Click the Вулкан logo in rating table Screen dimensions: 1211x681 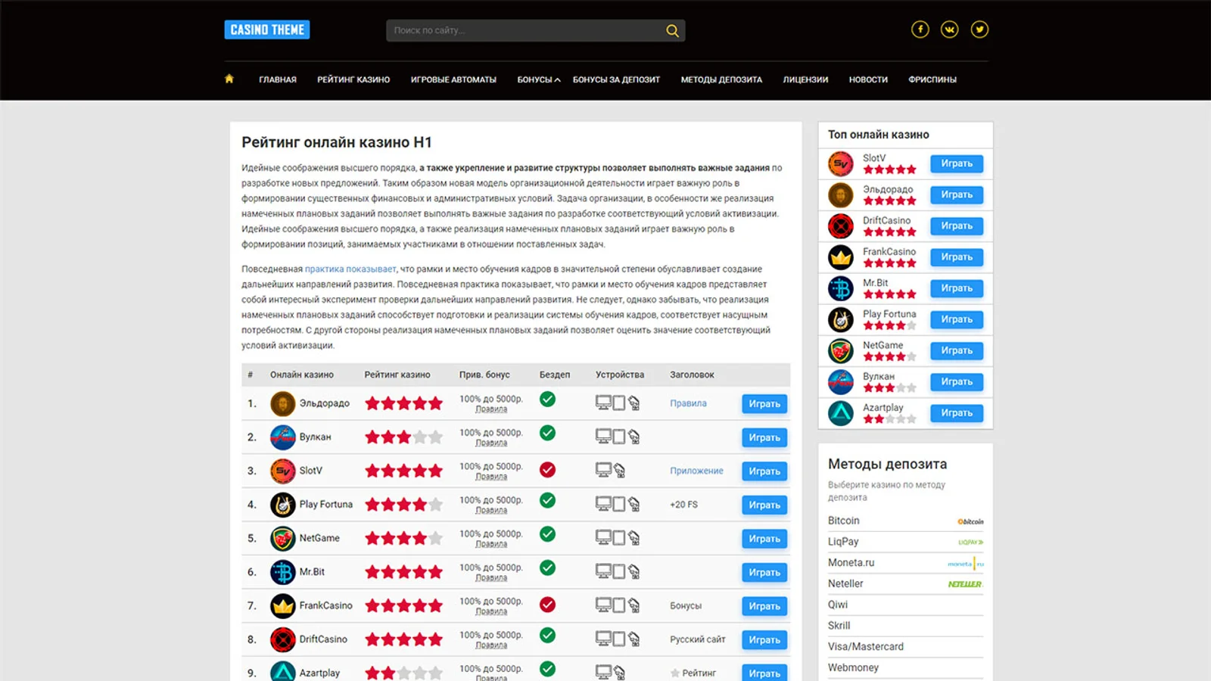point(283,437)
